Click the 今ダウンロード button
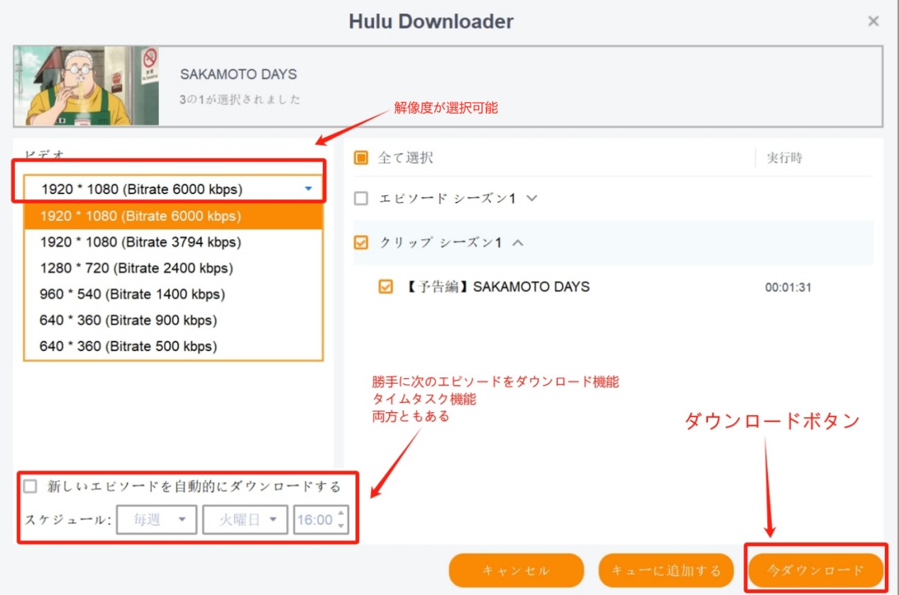899x595 pixels. [816, 570]
